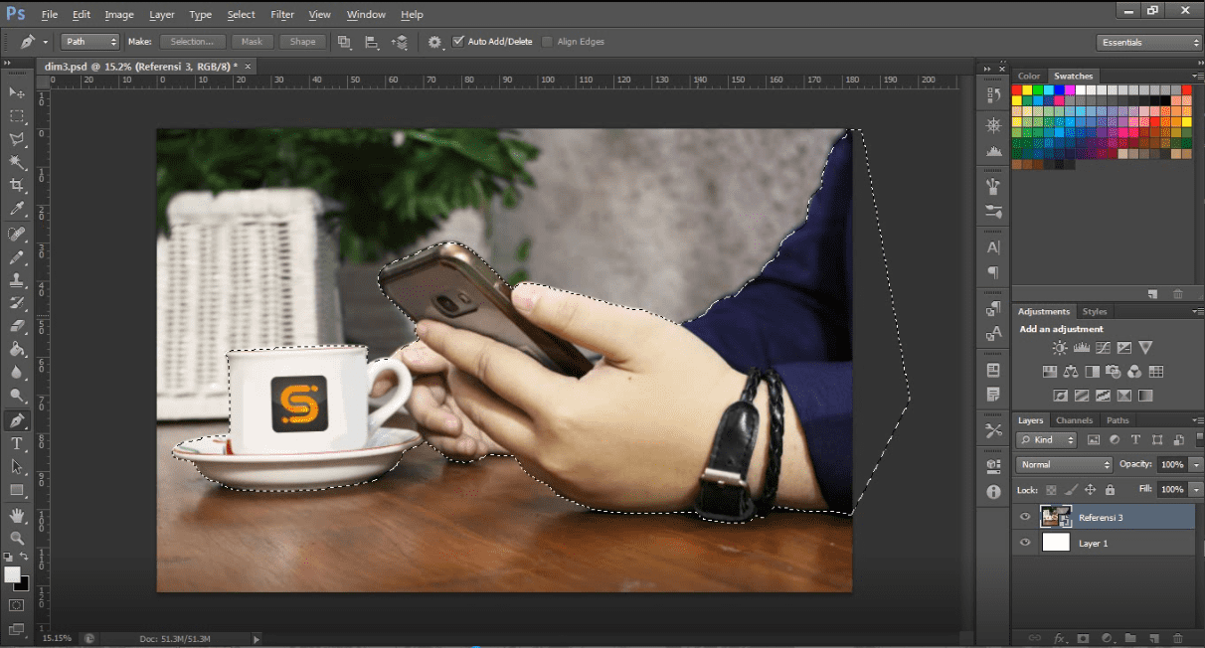Choose the Hand tool
1205x648 pixels.
click(17, 515)
